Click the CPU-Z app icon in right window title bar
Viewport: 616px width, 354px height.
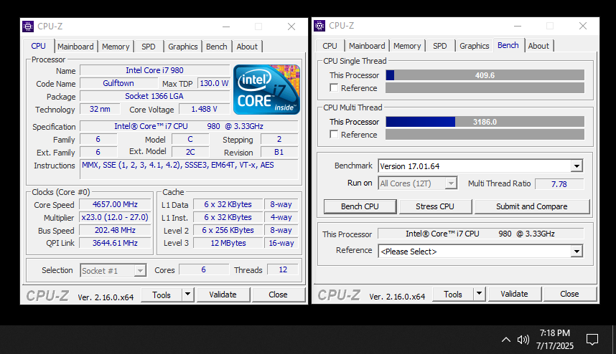319,26
